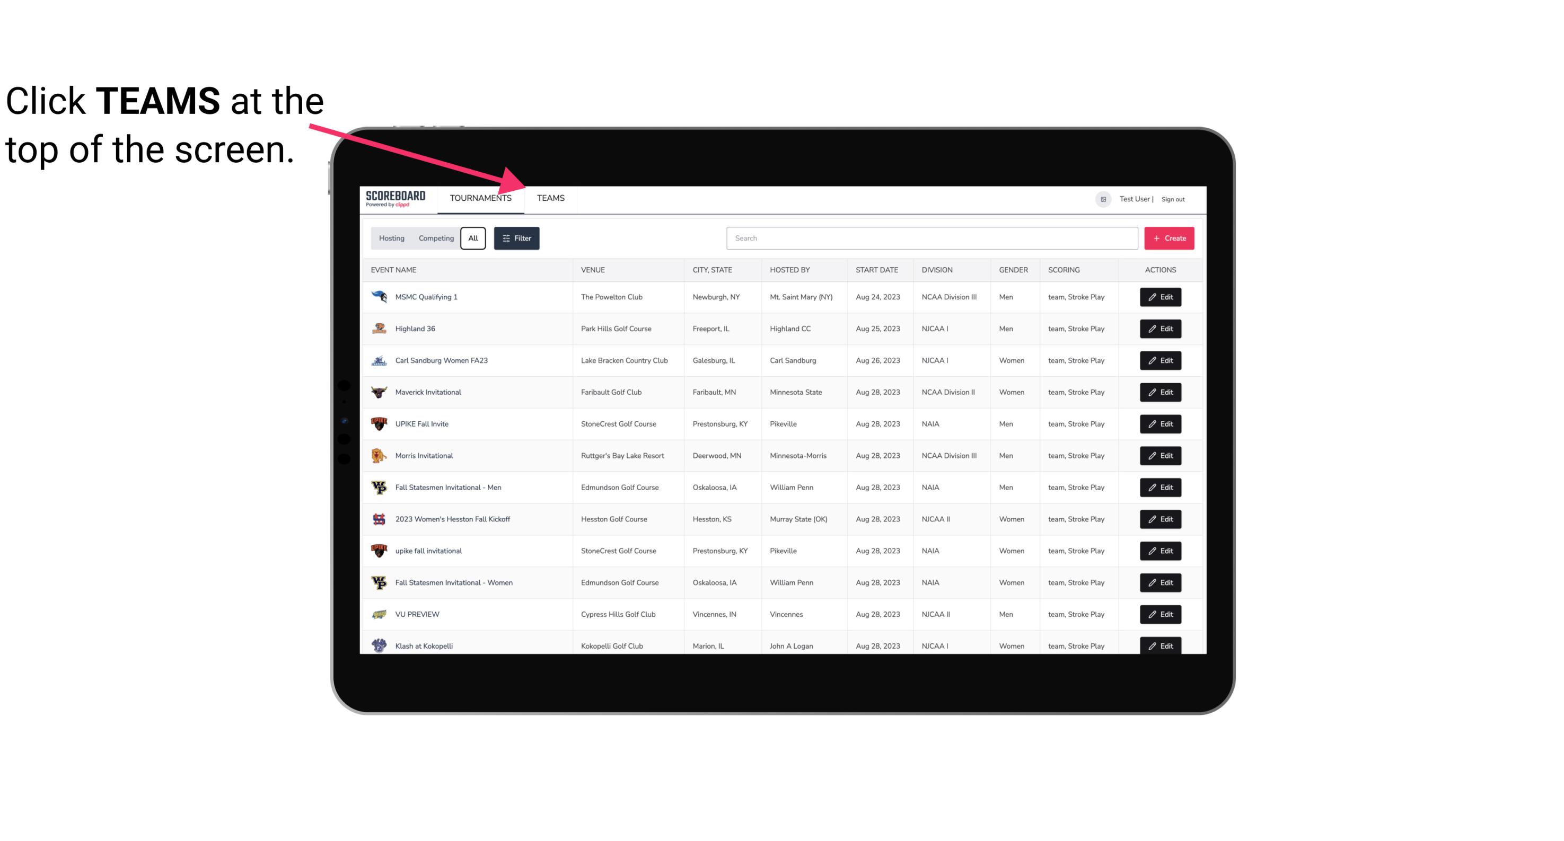Click the Create button
The height and width of the screenshot is (841, 1564).
[x=1168, y=238]
